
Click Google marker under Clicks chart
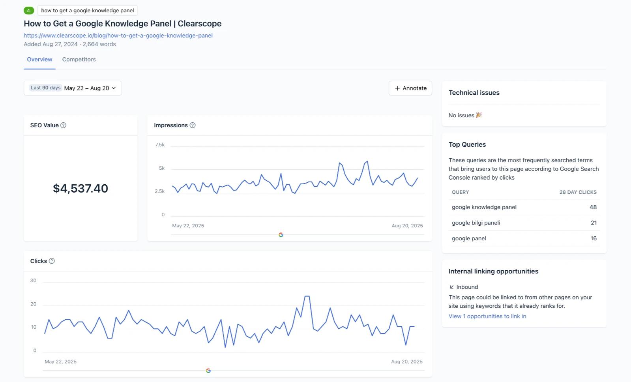pos(208,371)
